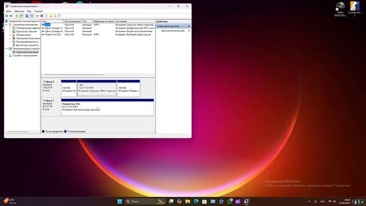Click the red X delete toolbar icon
Image resolution: width=366 pixels, height=206 pixels.
[42, 16]
